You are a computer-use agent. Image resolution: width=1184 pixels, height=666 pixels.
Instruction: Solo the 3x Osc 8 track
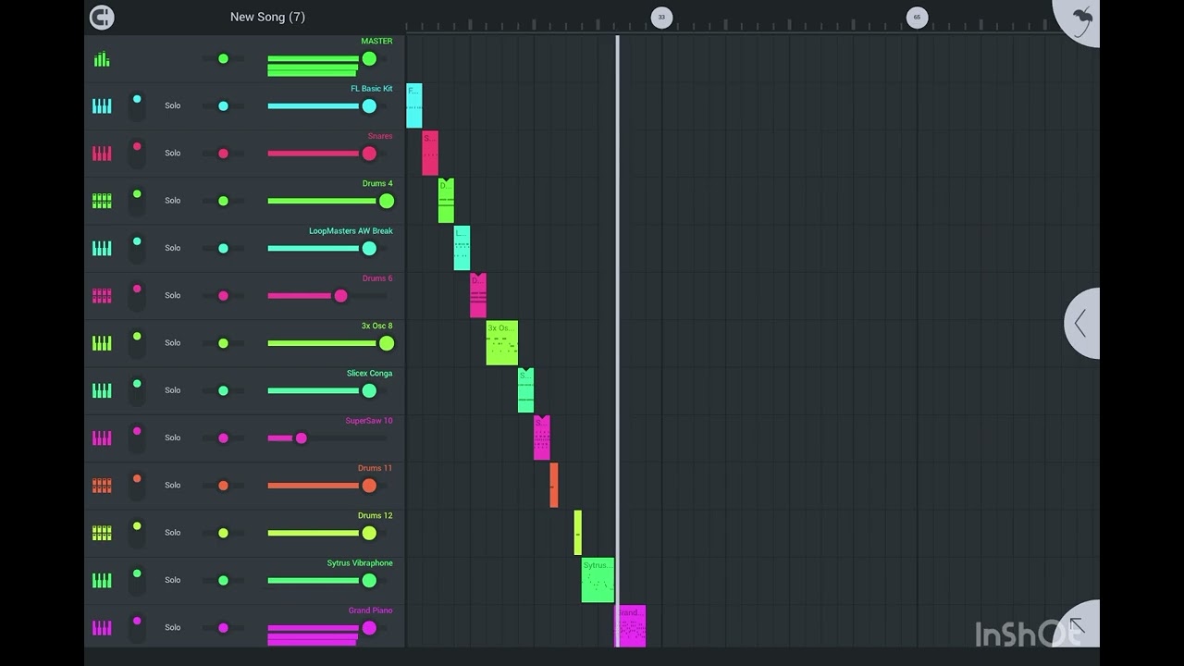click(x=173, y=342)
